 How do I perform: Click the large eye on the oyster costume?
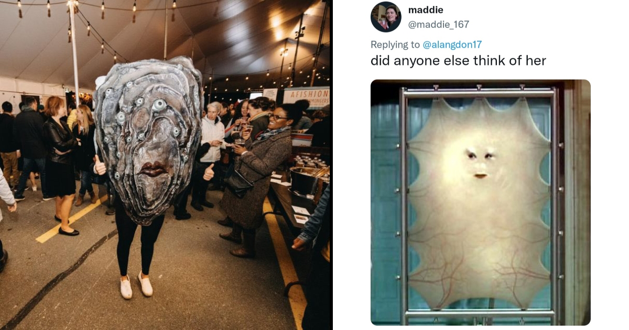(x=159, y=105)
